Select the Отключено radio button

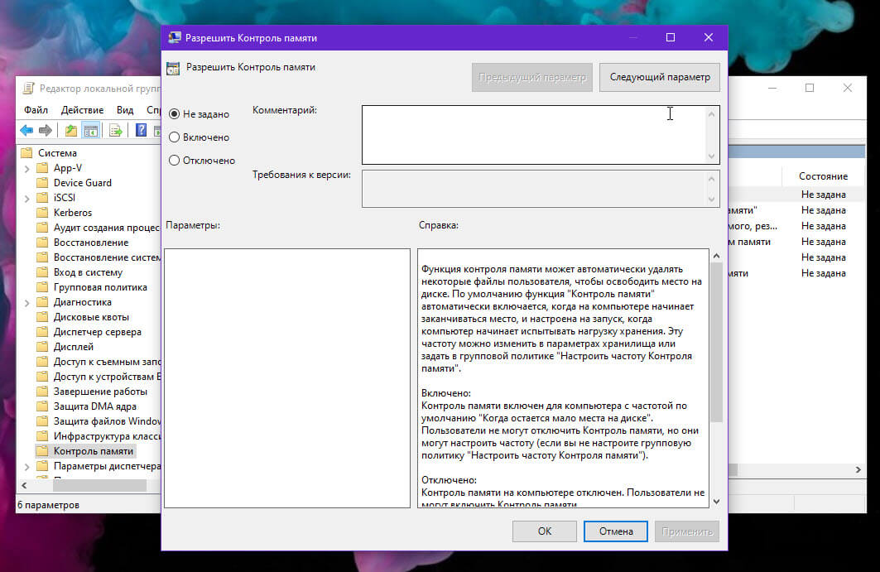tap(175, 160)
